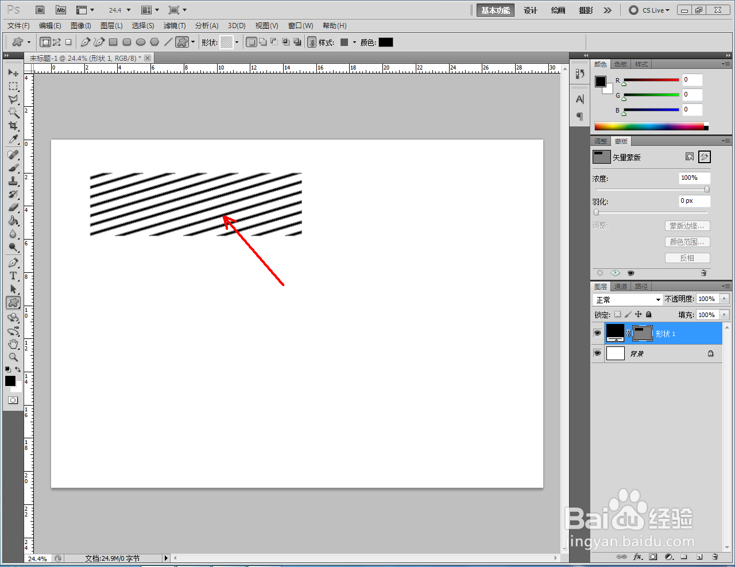
Task: Select the 形状 1 vector mask thumbnail
Action: [x=643, y=333]
